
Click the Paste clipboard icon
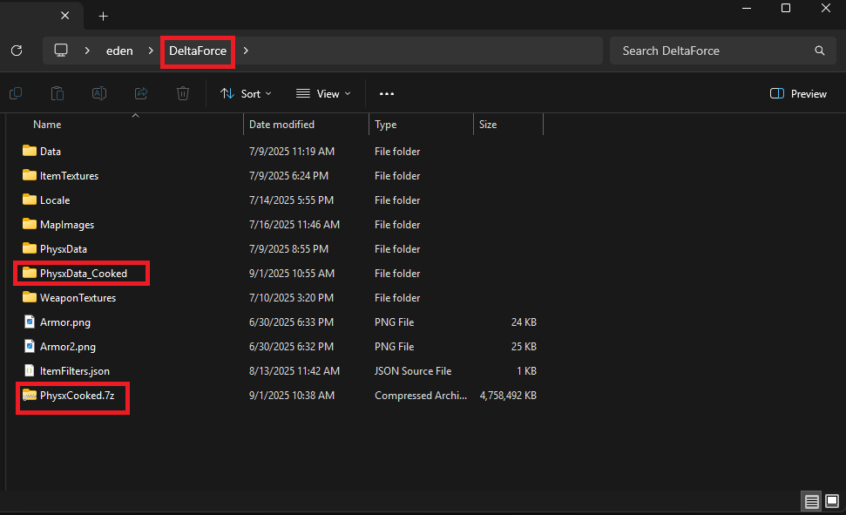[x=57, y=93]
